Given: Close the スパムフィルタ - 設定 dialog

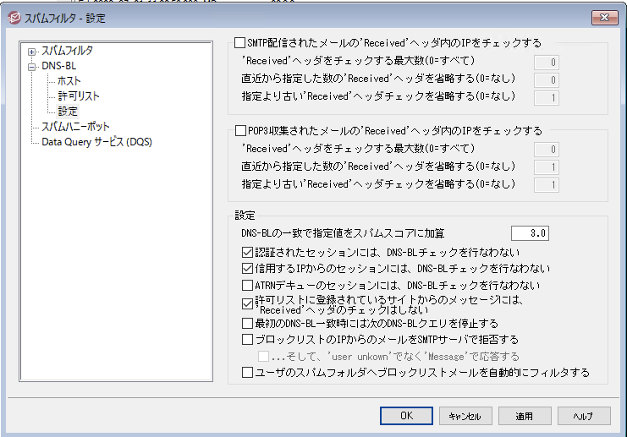Looking at the screenshot, I should [605, 18].
